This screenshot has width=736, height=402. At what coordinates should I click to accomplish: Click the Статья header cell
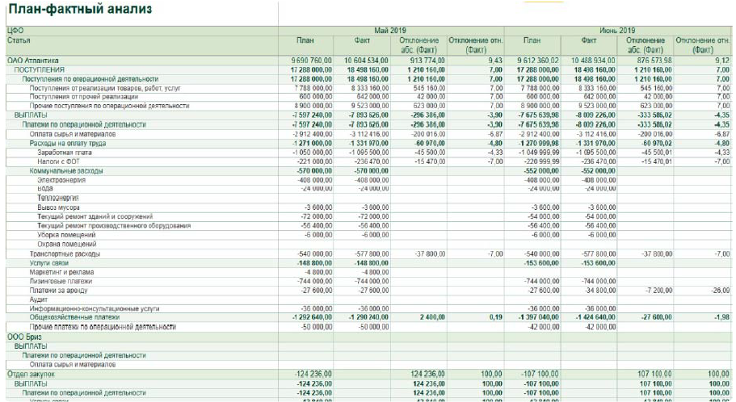point(19,40)
